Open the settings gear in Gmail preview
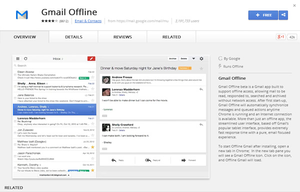The height and width of the screenshot is (192, 300). (x=201, y=58)
